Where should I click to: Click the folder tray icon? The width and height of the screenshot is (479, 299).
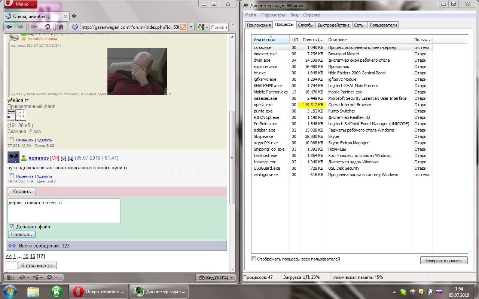[x=421, y=292]
